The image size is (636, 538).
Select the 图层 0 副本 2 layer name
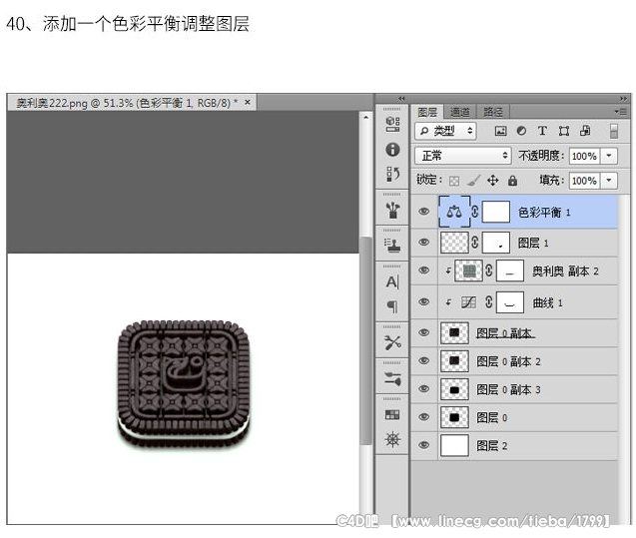508,361
